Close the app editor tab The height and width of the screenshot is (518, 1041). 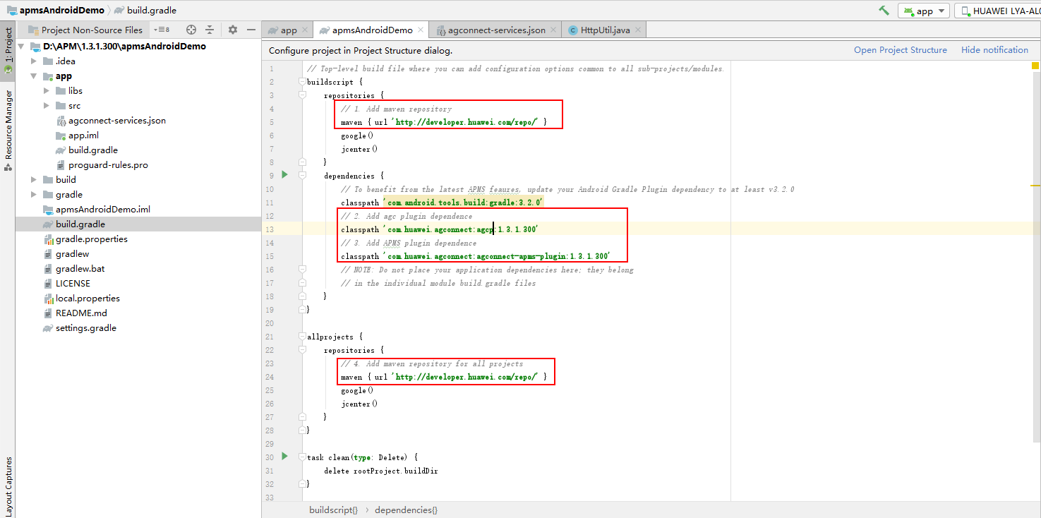[305, 30]
